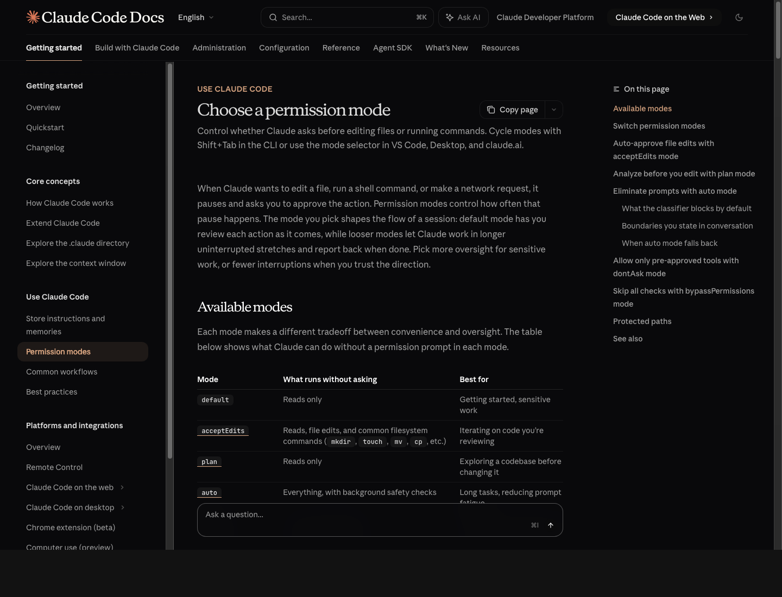Click the On this page list icon
This screenshot has height=597, width=782.
[x=616, y=89]
